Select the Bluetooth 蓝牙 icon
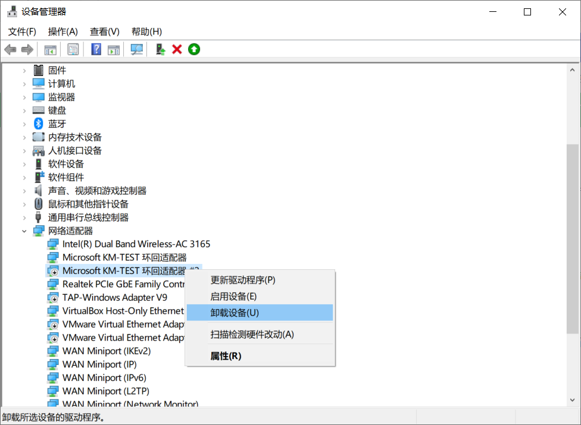Image resolution: width=581 pixels, height=425 pixels. tap(39, 124)
